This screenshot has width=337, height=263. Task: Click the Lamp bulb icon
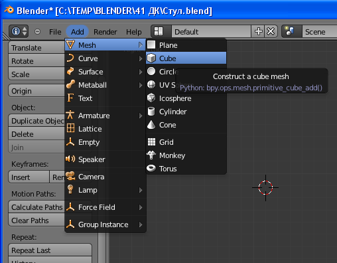pos(70,190)
